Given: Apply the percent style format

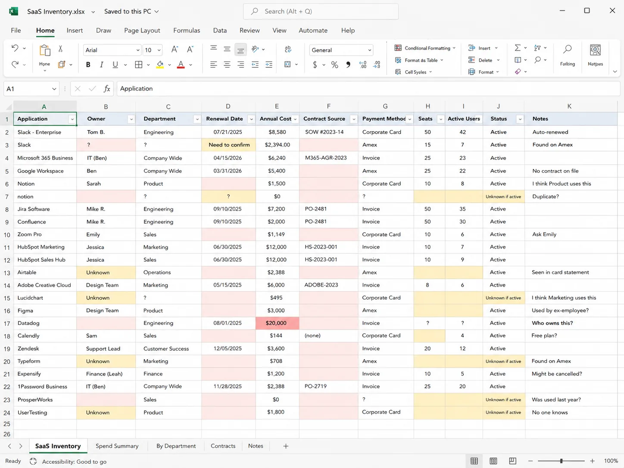Looking at the screenshot, I should tap(334, 65).
